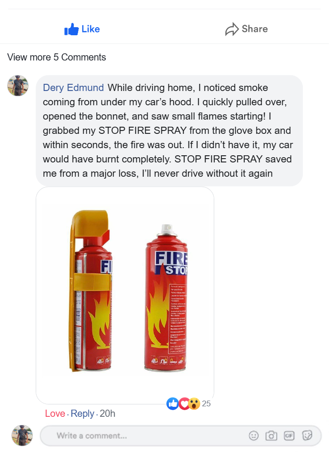The height and width of the screenshot is (453, 329).
Task: Click the thumbs-up Like icon
Action: point(71,29)
